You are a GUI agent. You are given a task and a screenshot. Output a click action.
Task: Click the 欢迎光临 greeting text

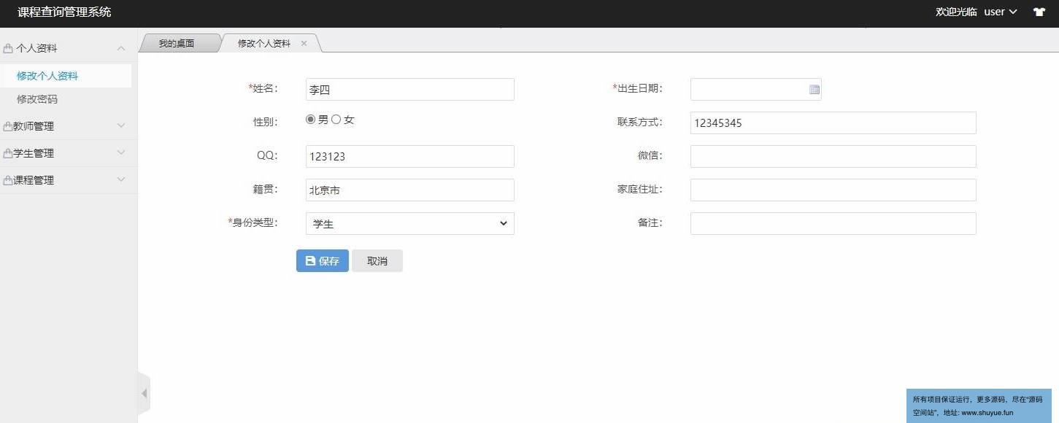click(x=956, y=12)
